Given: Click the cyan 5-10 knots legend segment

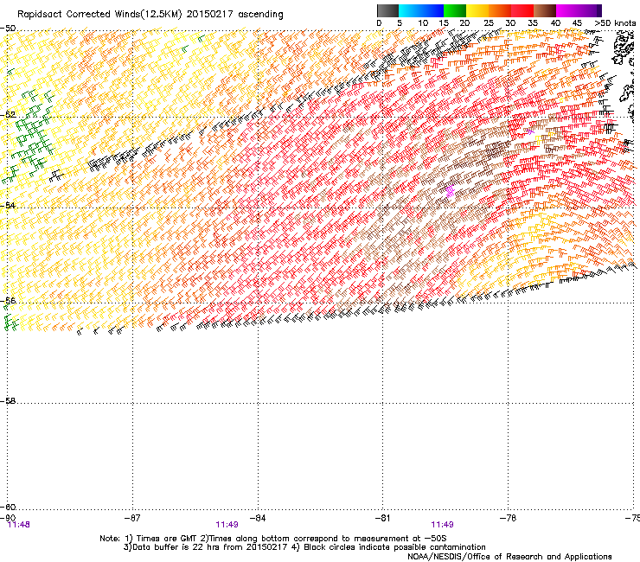Looking at the screenshot, I should coord(410,10).
